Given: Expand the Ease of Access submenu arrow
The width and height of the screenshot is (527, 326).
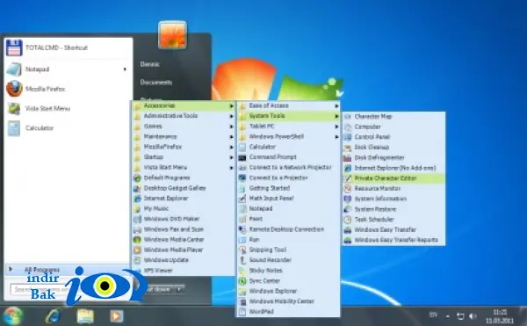Looking at the screenshot, I should [336, 105].
